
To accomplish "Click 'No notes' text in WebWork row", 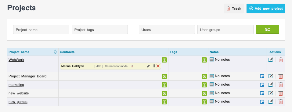I will pyautogui.click(x=222, y=59).
